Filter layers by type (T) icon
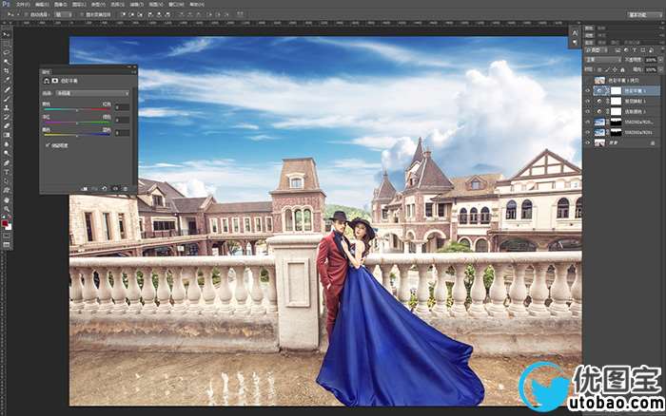The width and height of the screenshot is (666, 416). 635,50
